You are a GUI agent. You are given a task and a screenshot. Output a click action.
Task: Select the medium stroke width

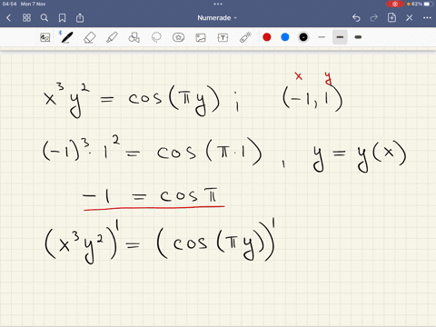(340, 37)
